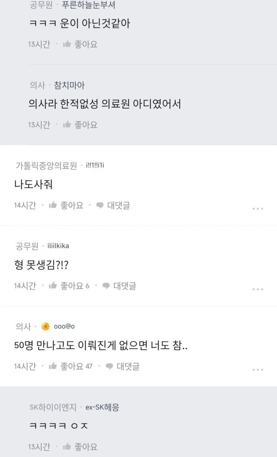The height and width of the screenshot is (457, 277).
Task: Tap thumbs-up icon on 참치마아 reply
Action: click(x=67, y=125)
